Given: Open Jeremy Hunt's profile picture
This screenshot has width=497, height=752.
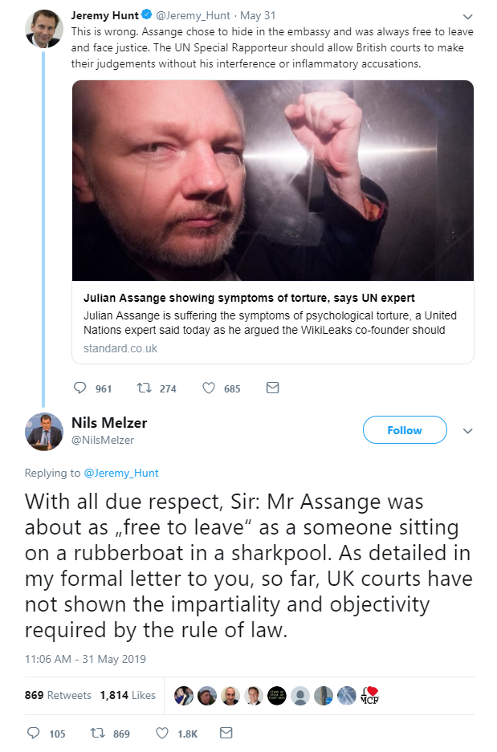Looking at the screenshot, I should 44,29.
